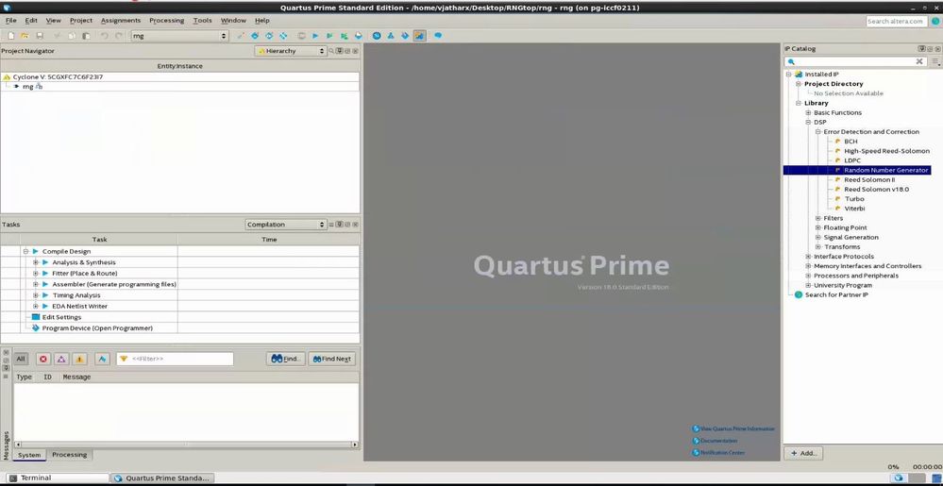Click the search magnifier in Project Navigator header
943x486 pixels.
pos(331,51)
